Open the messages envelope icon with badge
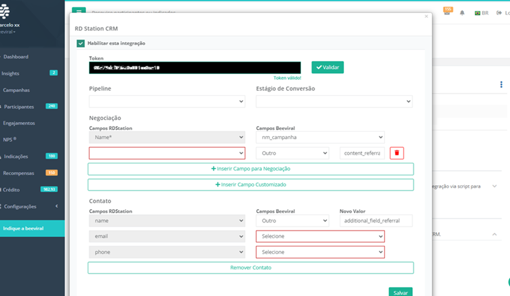Image resolution: width=510 pixels, height=296 pixels. 447,11
